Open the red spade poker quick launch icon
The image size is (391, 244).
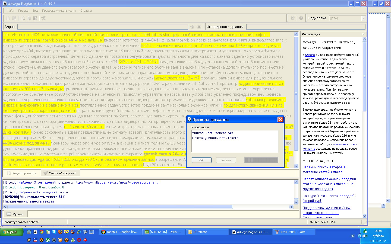click(x=85, y=240)
